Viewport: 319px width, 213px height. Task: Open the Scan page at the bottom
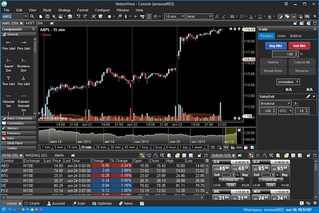(x=79, y=203)
